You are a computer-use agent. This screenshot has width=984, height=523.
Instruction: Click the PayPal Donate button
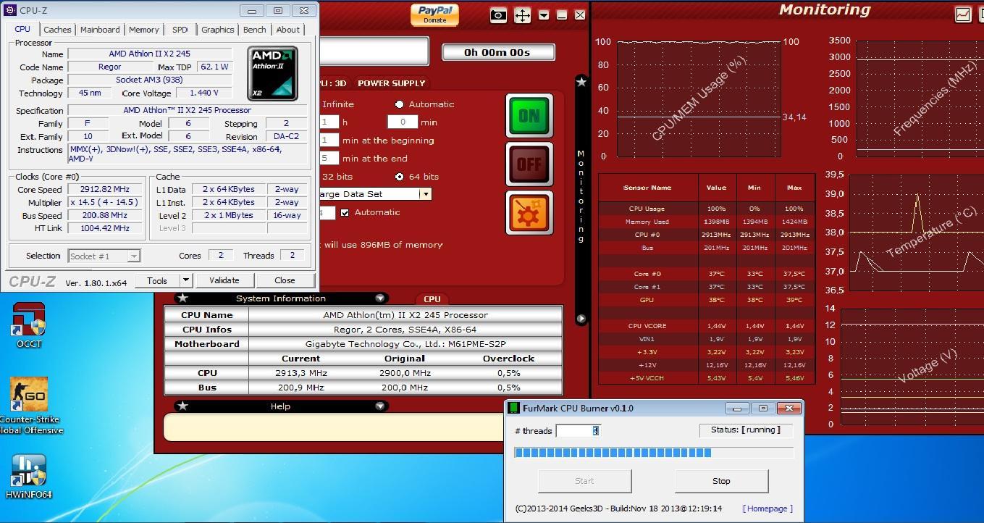click(x=435, y=14)
